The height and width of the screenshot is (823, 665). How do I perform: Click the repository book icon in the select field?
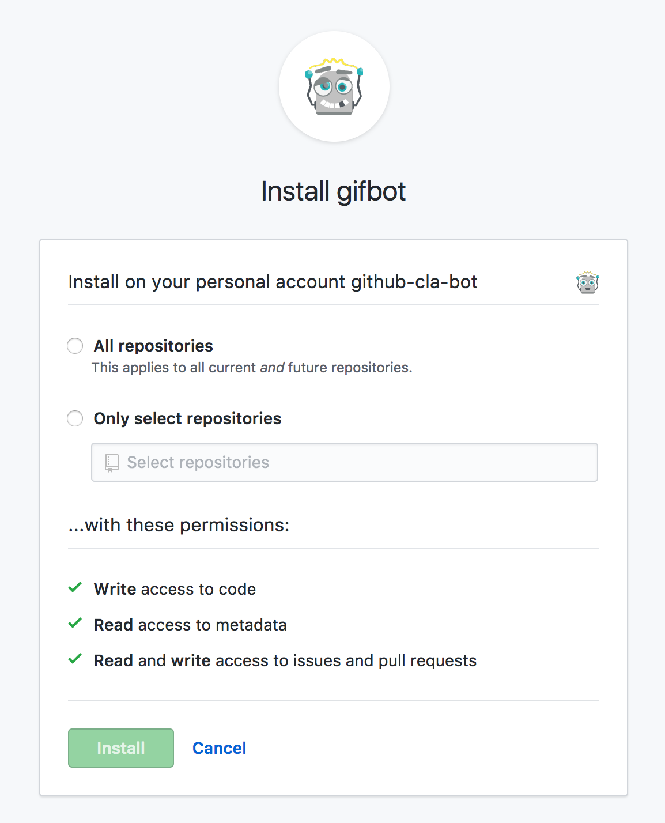(x=112, y=462)
